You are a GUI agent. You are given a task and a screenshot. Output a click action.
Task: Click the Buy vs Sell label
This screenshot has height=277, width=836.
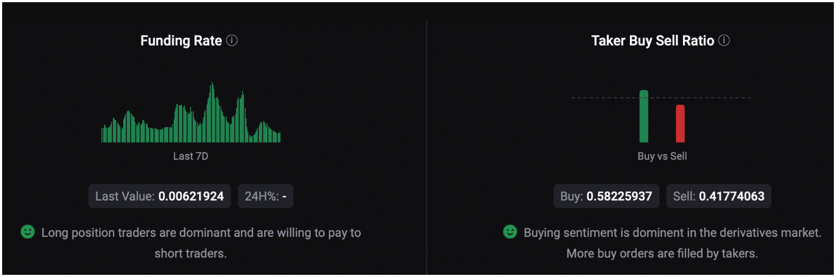click(x=662, y=156)
